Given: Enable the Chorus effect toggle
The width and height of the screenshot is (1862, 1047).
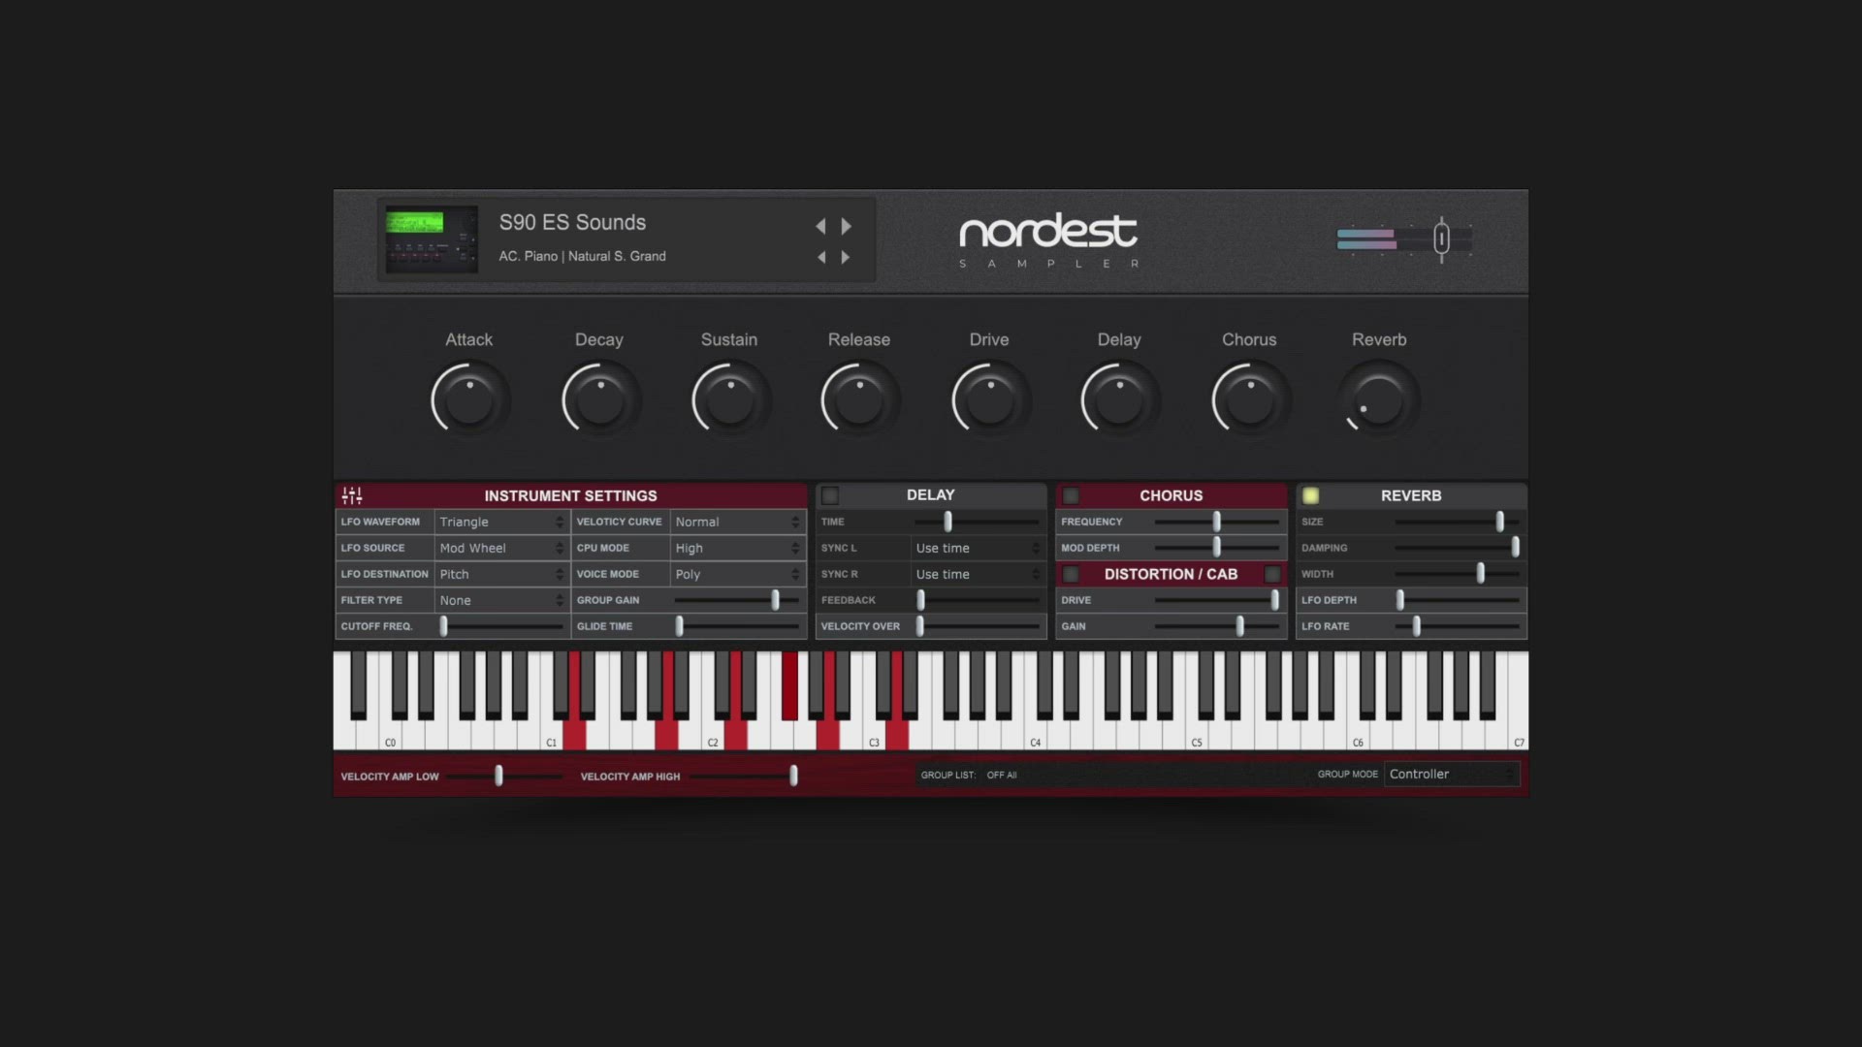Looking at the screenshot, I should [1071, 495].
